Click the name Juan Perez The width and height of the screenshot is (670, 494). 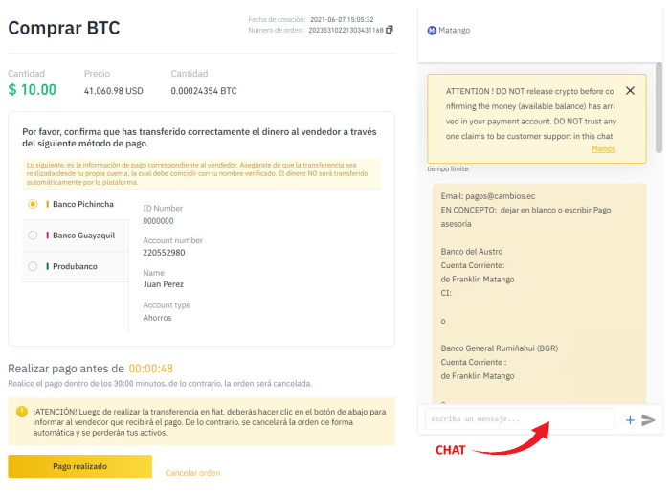(x=164, y=284)
